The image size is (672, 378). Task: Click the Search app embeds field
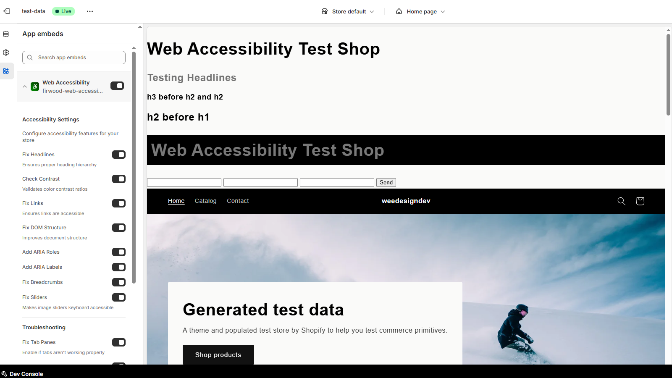click(74, 58)
